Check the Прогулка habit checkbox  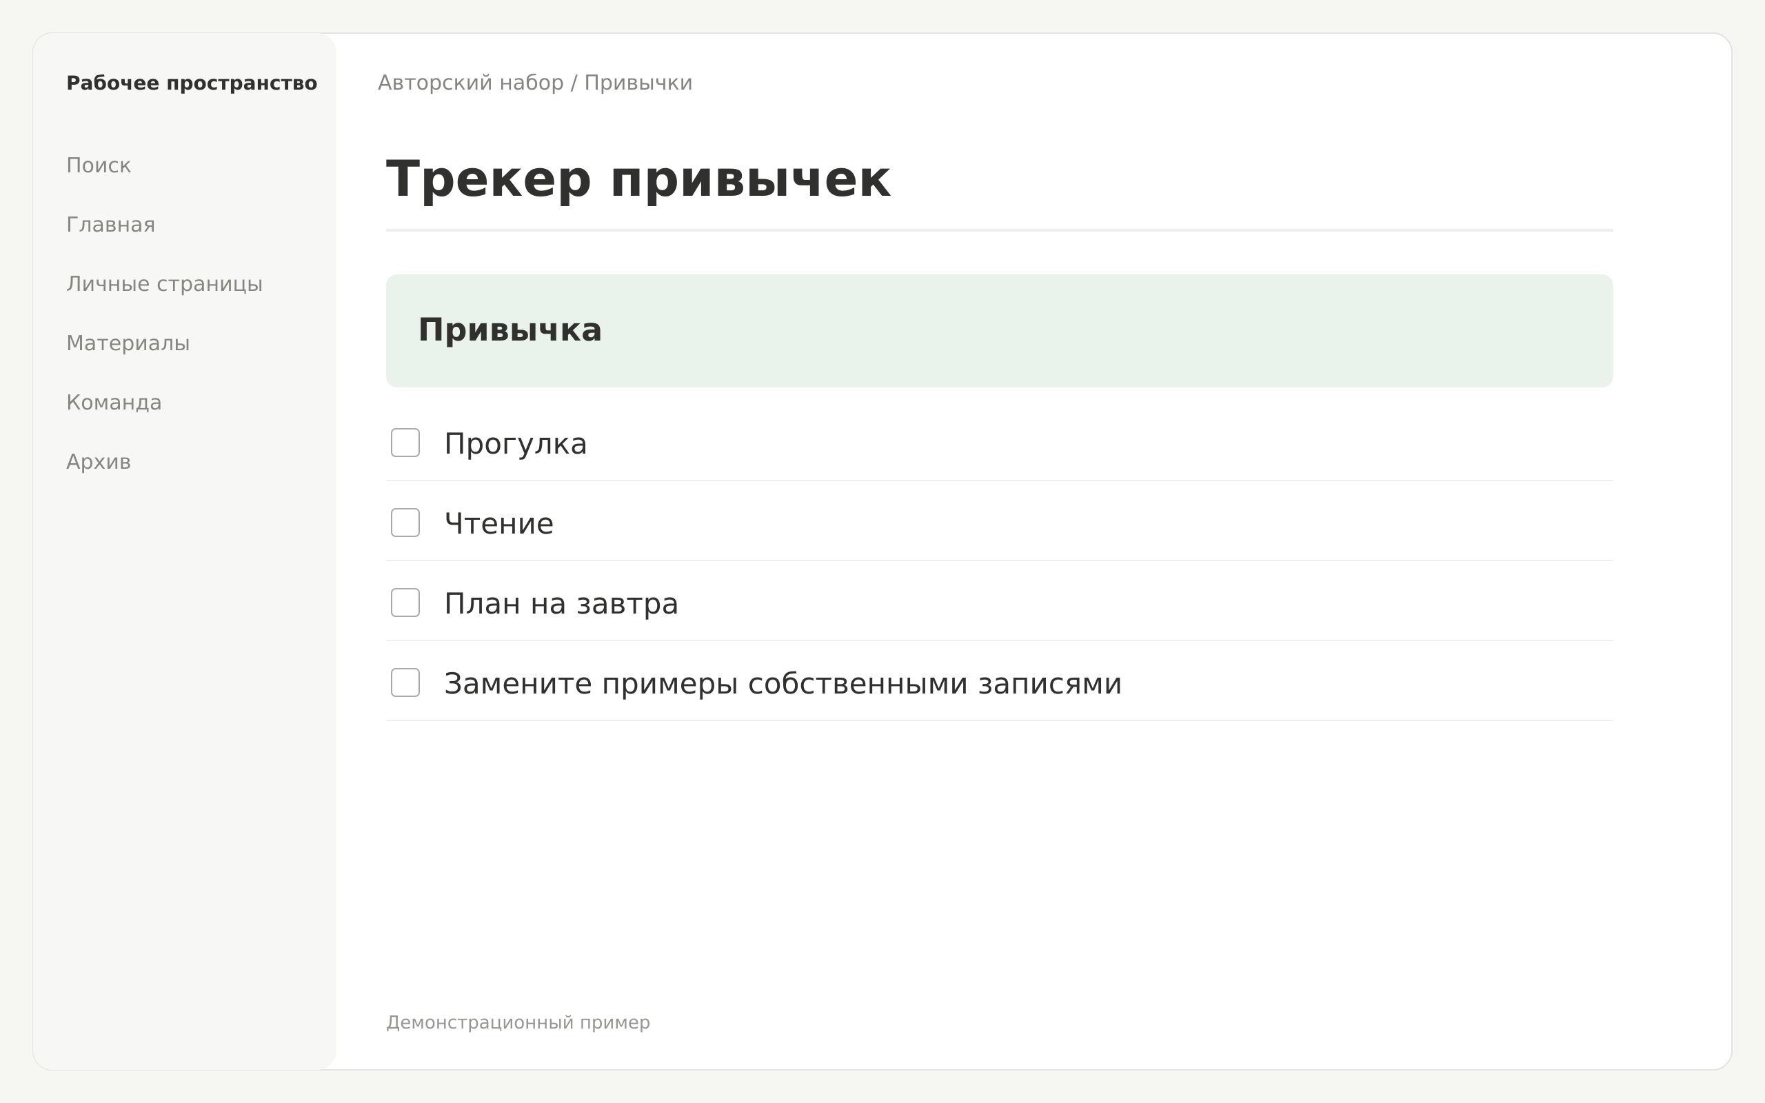[x=405, y=443]
